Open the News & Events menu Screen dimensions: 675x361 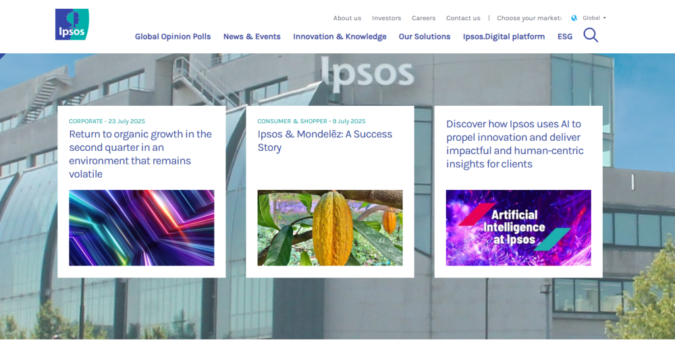(x=252, y=36)
